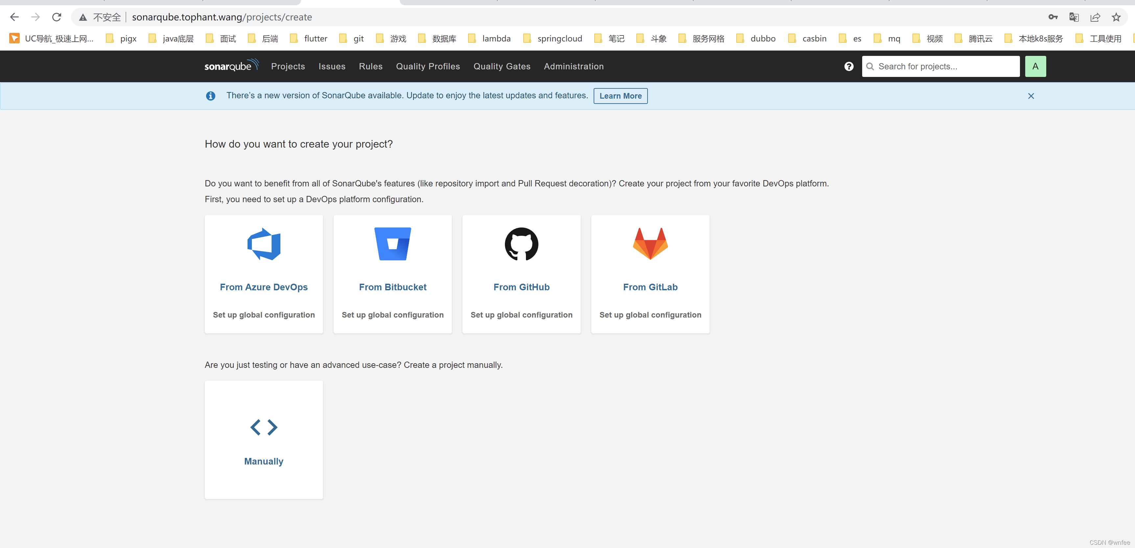Click the Manually code brackets icon
The image size is (1135, 548).
tap(264, 427)
